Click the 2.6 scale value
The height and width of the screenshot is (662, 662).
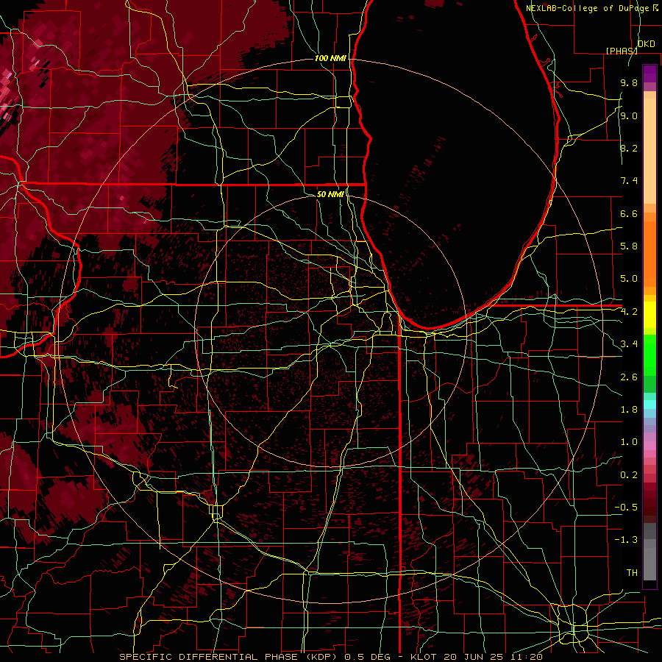pos(629,377)
